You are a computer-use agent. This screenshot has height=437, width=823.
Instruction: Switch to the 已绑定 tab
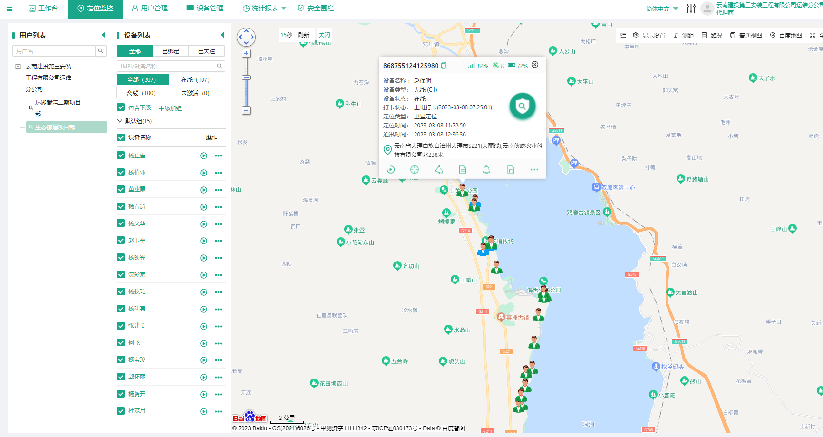pyautogui.click(x=171, y=51)
